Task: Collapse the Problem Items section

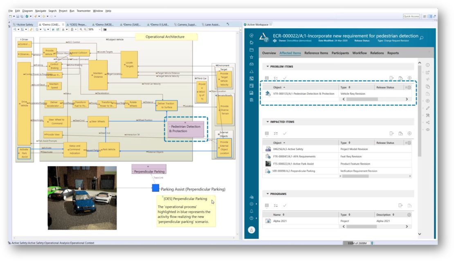Action: [267, 66]
